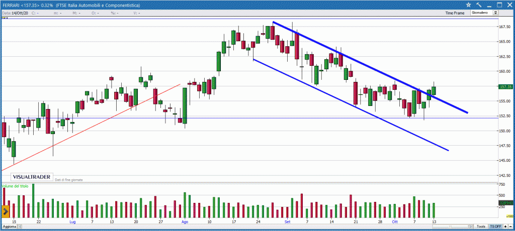Click the Volume del titolo label
The height and width of the screenshot is (231, 515).
point(15,186)
